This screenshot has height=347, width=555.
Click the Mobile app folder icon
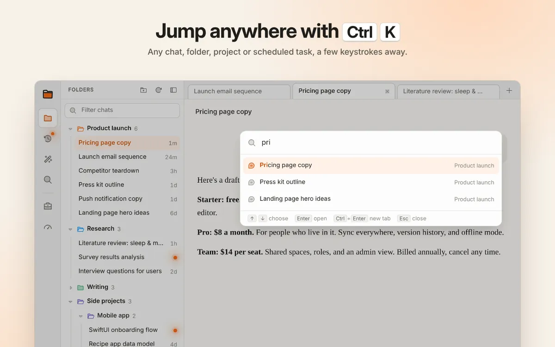pyautogui.click(x=91, y=316)
